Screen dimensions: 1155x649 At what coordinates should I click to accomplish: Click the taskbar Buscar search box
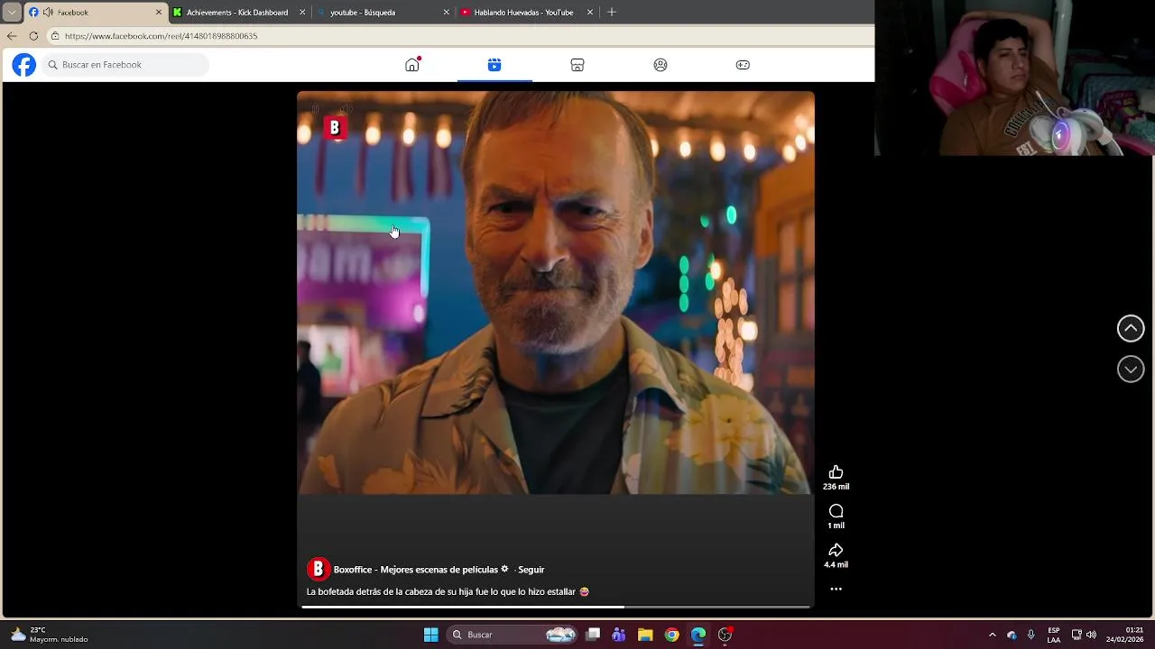point(512,635)
